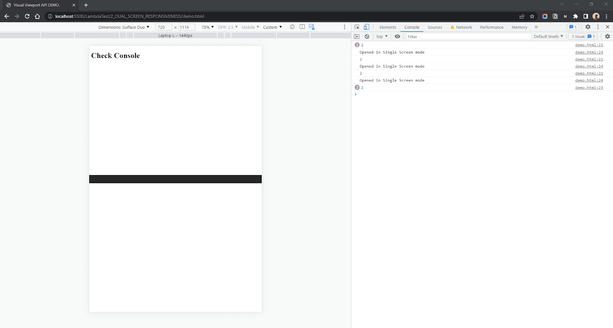Open the 75% zoom dropdown
This screenshot has width=613, height=328.
(208, 27)
